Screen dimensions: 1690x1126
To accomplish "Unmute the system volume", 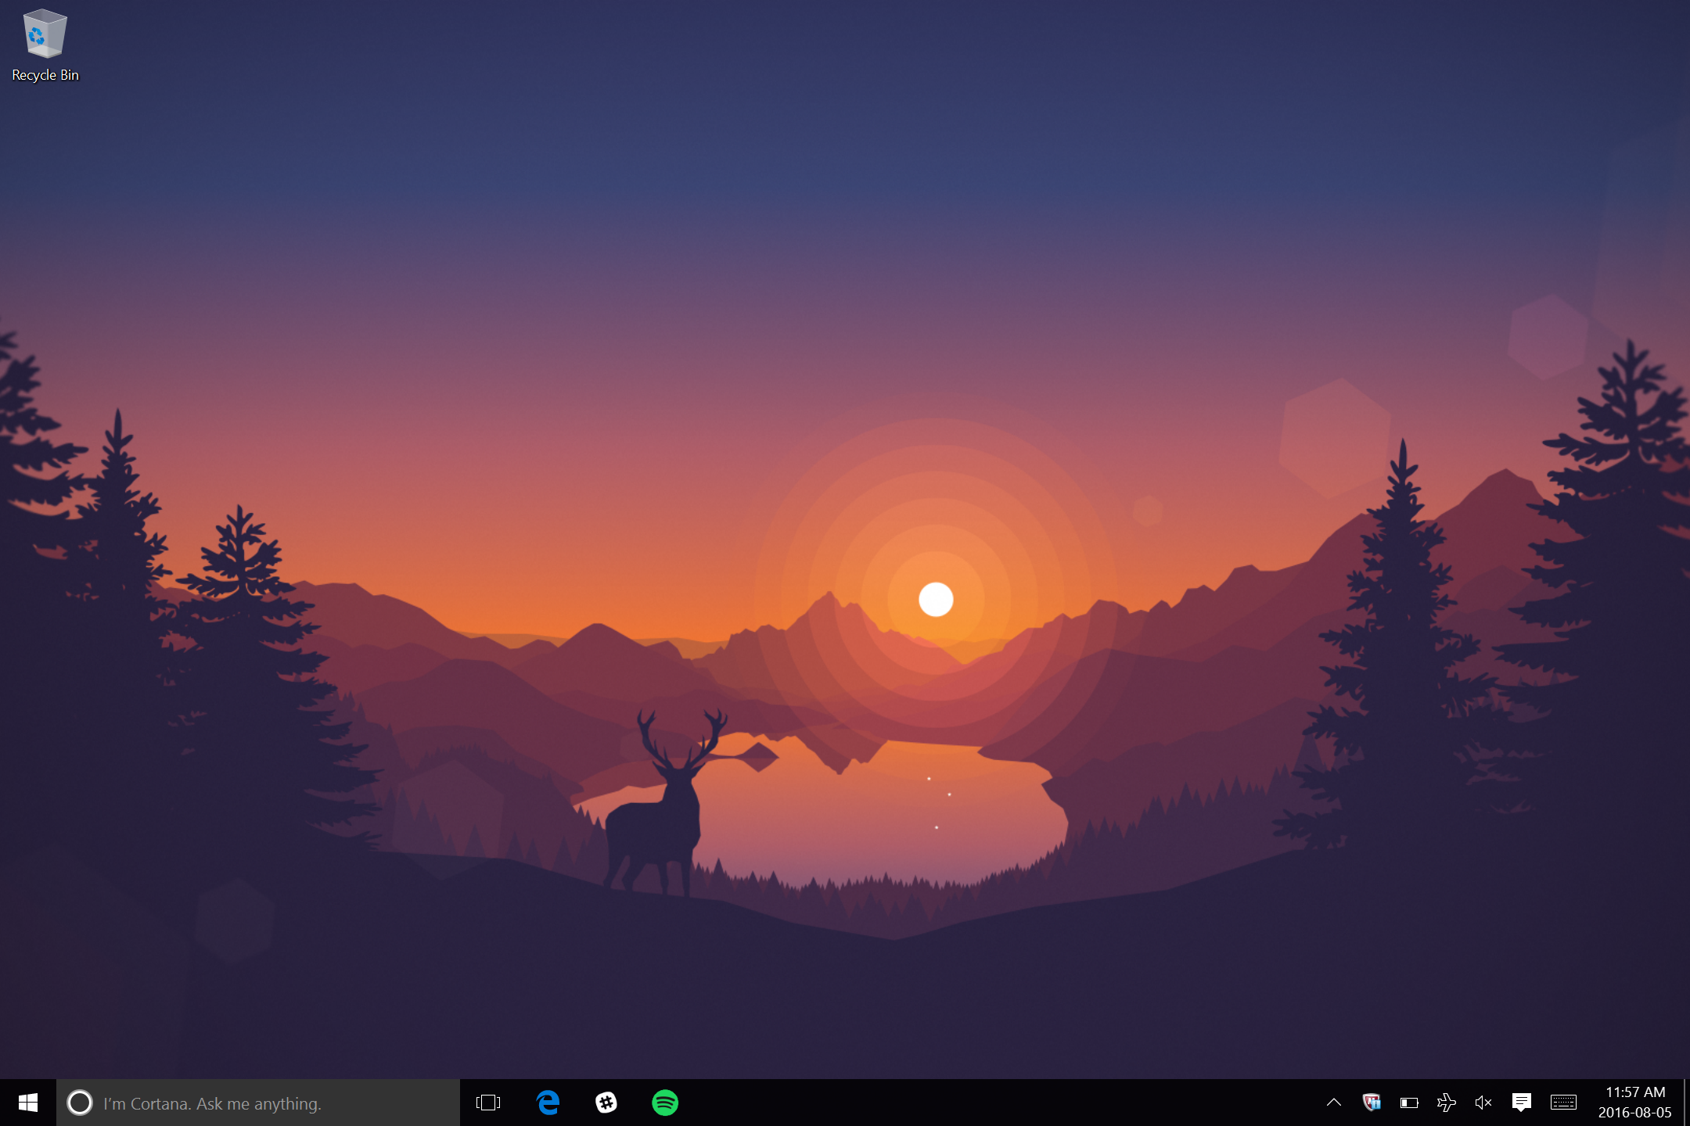I will pyautogui.click(x=1483, y=1103).
